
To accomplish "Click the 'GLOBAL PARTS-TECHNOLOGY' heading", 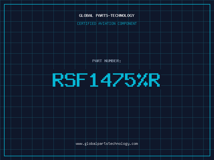I will [x=107, y=15].
